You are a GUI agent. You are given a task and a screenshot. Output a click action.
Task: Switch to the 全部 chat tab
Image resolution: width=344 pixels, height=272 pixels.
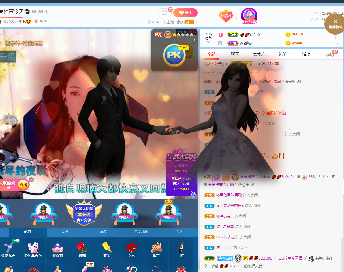[x=211, y=54]
